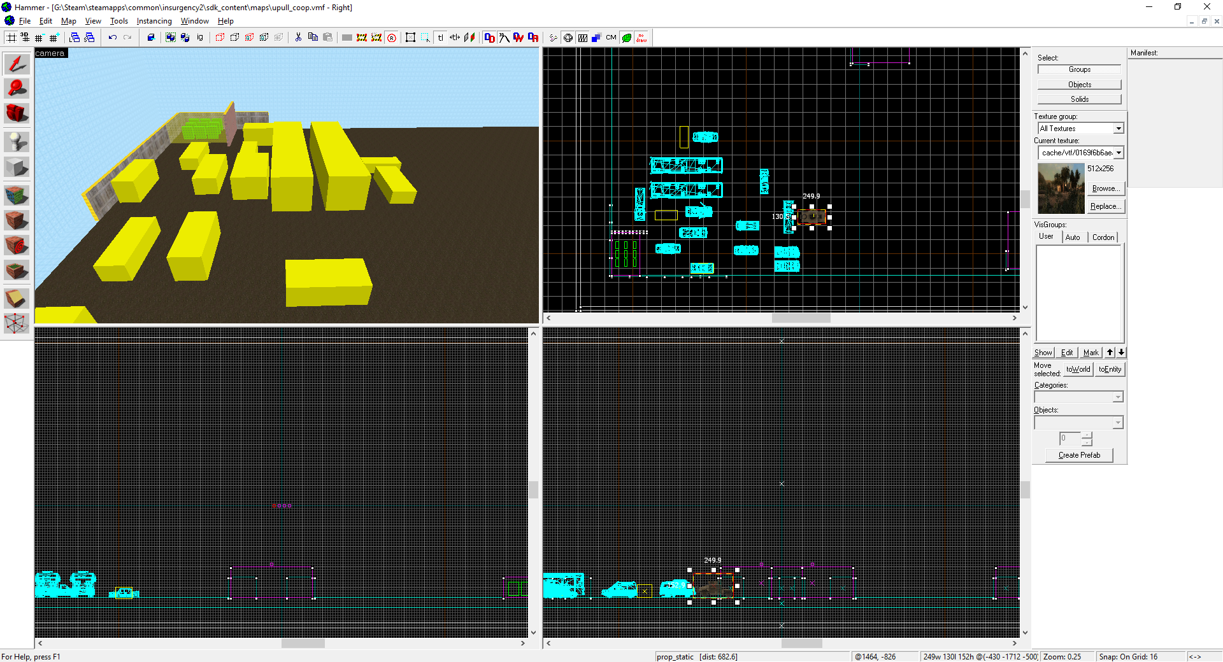
Task: Click the Save Window State icon
Action: pos(89,38)
